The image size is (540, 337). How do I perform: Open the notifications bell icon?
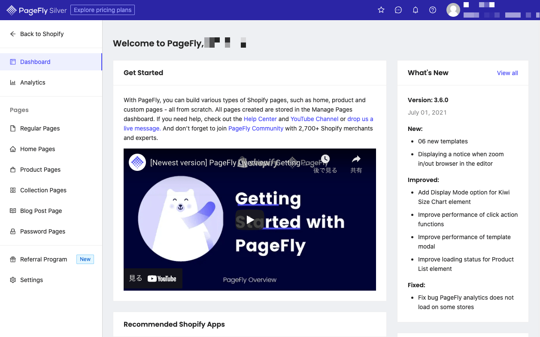[416, 10]
